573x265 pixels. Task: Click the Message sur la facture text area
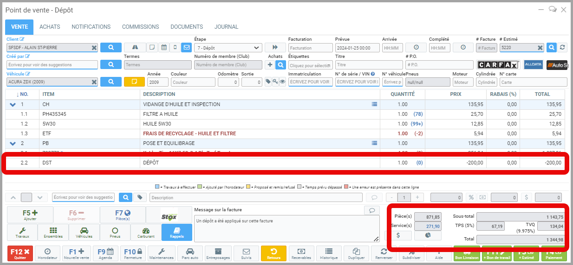point(283,229)
